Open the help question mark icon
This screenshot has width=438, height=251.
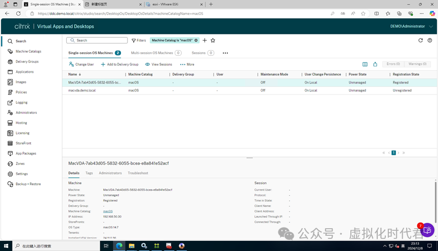pyautogui.click(x=429, y=40)
